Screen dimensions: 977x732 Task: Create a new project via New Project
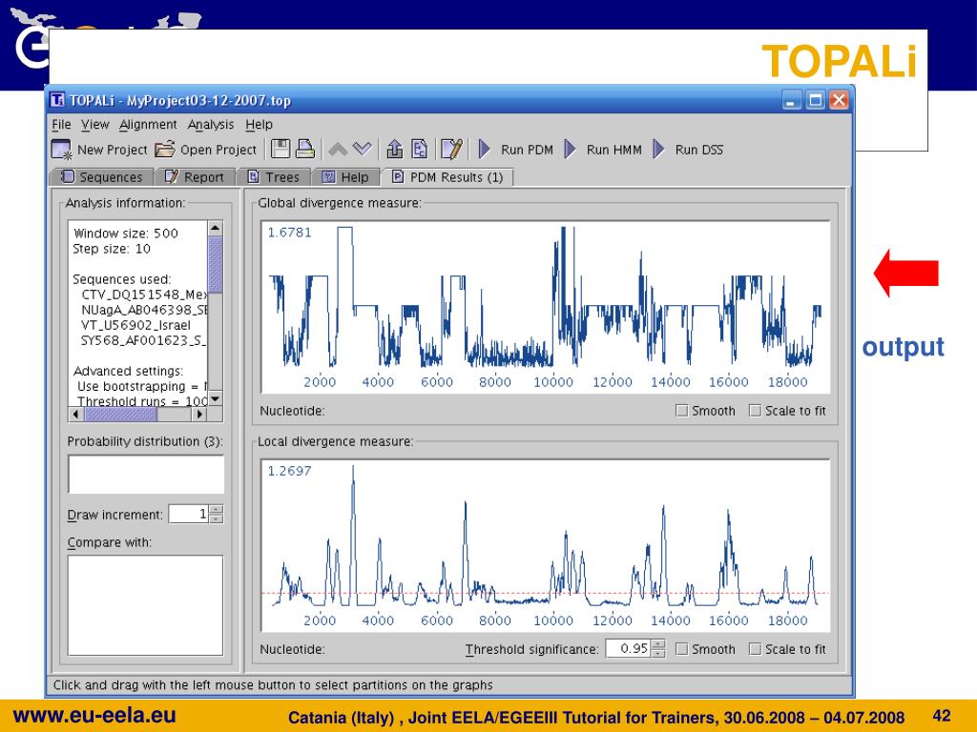tap(99, 150)
